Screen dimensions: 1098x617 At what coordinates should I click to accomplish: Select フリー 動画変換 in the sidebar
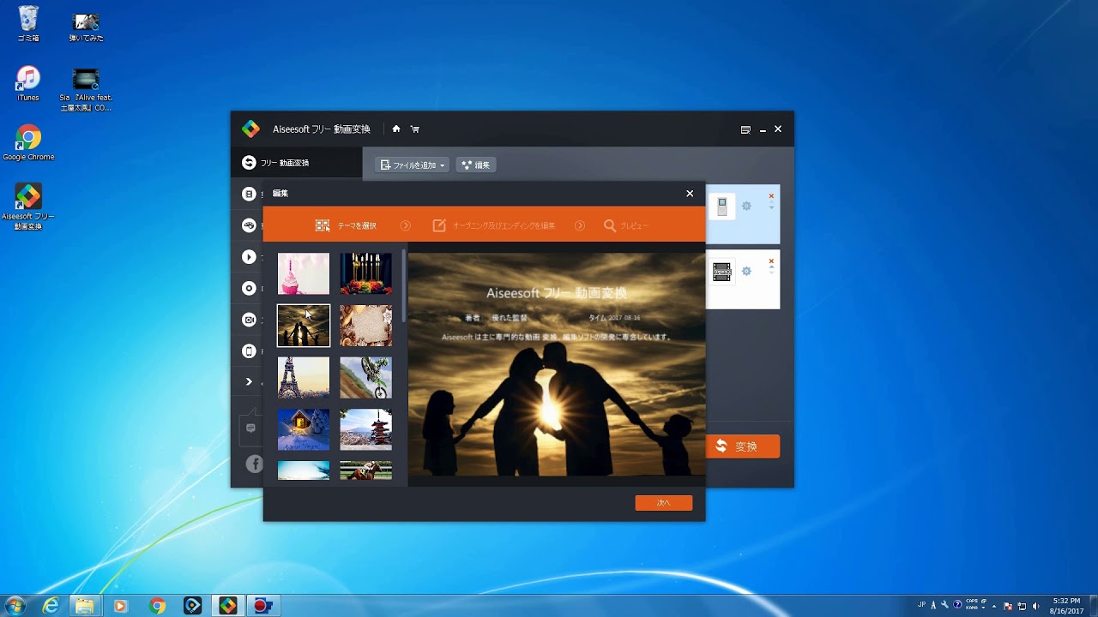click(297, 163)
